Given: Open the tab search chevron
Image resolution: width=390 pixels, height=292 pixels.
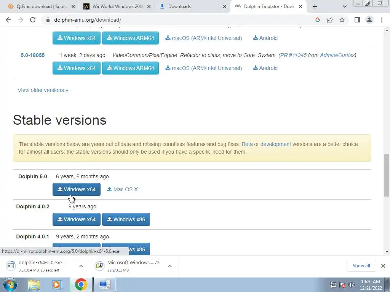Looking at the screenshot, I should click(344, 6).
